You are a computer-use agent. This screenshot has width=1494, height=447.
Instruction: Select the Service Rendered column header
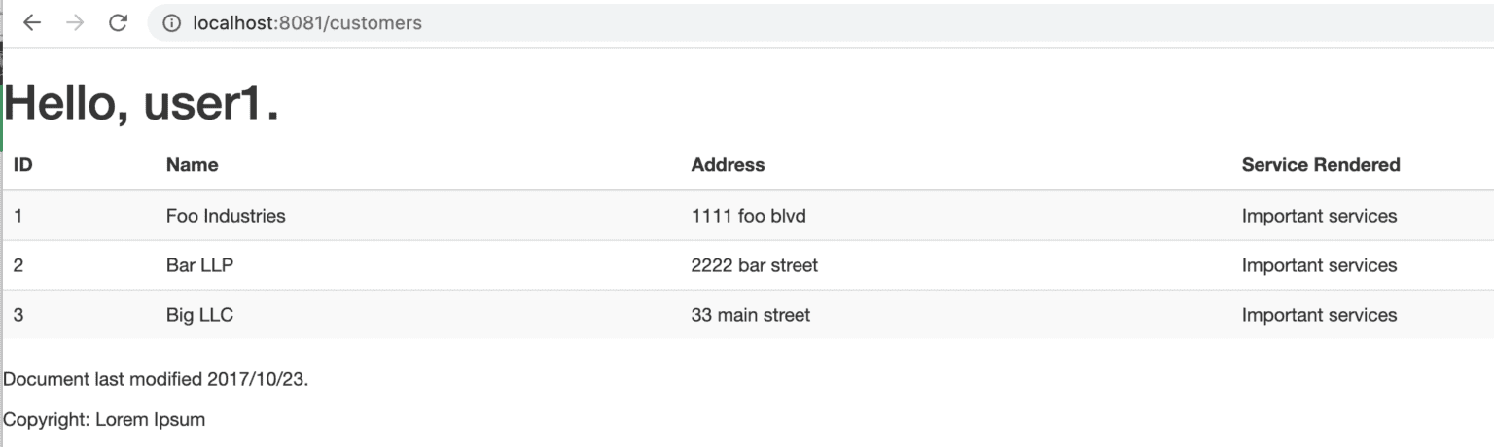[1321, 165]
